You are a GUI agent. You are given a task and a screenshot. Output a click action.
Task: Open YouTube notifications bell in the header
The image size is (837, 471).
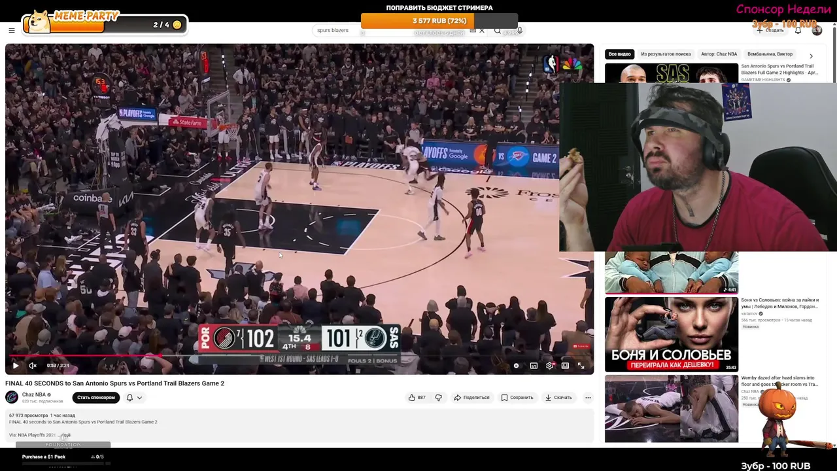798,30
